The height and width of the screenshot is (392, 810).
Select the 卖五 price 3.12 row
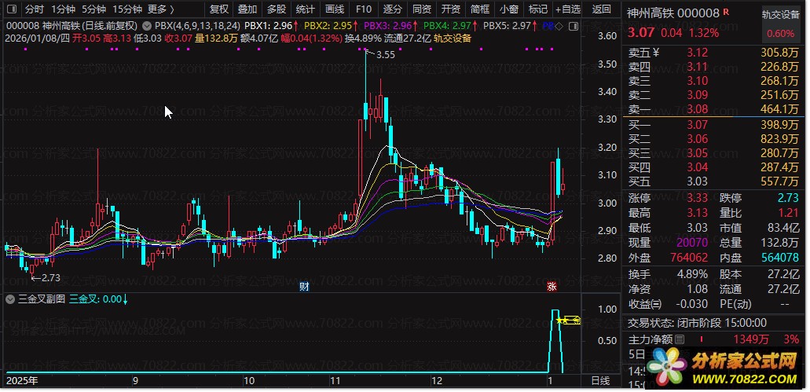coord(714,52)
